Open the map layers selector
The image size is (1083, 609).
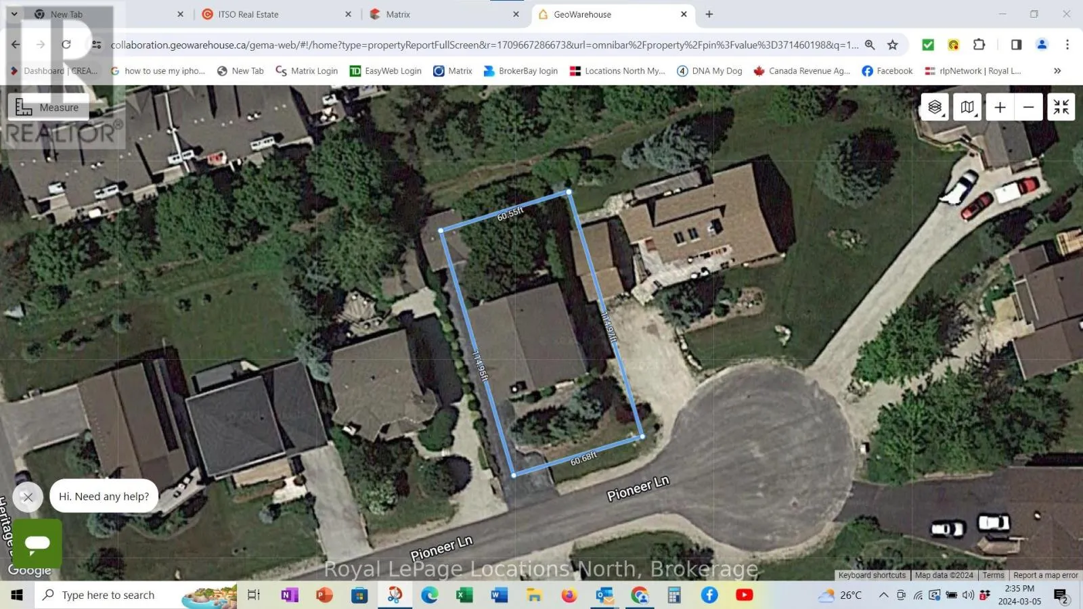click(x=935, y=107)
